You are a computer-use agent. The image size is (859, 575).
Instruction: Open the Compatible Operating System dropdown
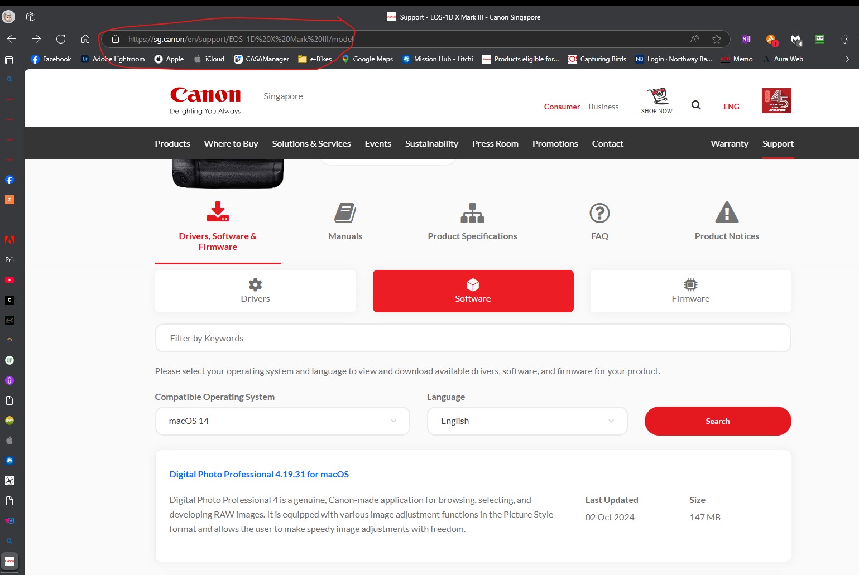[282, 421]
